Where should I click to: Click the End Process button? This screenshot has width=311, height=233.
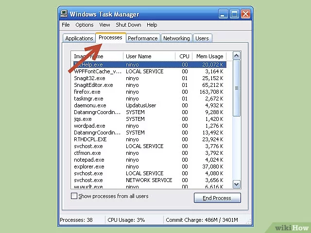pyautogui.click(x=217, y=198)
